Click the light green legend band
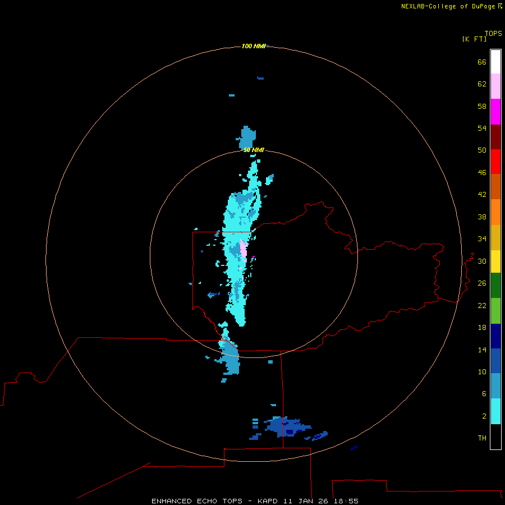 495,311
